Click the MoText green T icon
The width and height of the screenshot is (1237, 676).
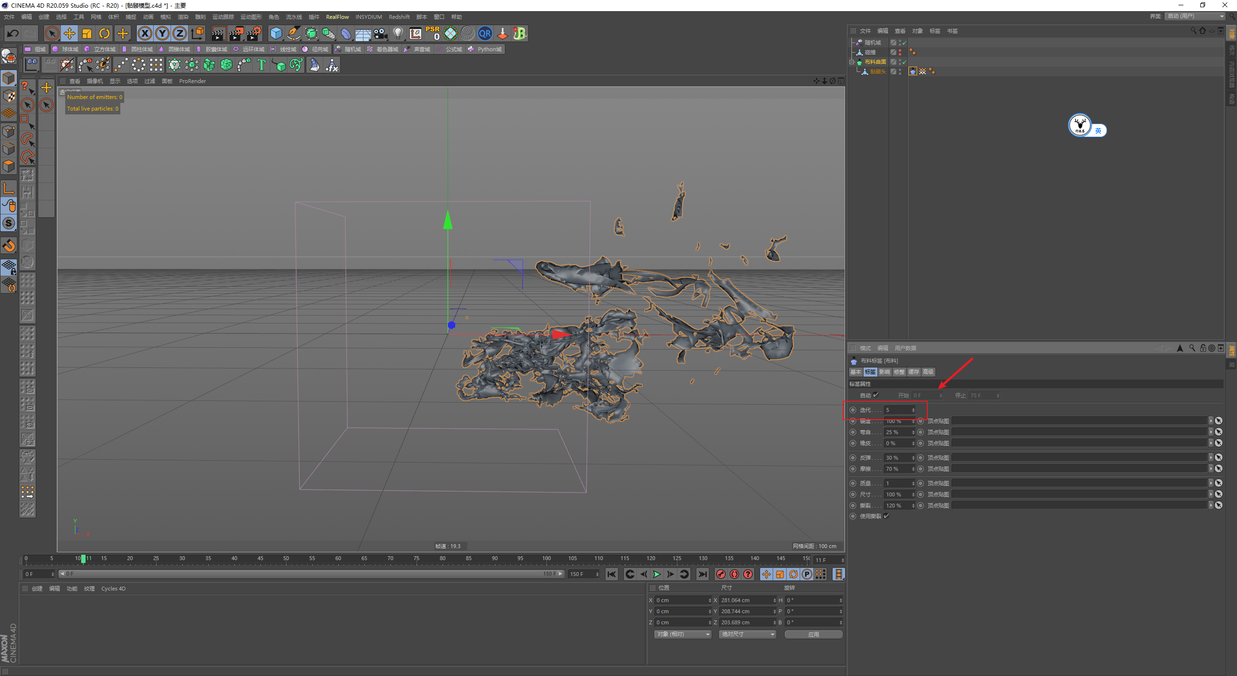click(261, 65)
